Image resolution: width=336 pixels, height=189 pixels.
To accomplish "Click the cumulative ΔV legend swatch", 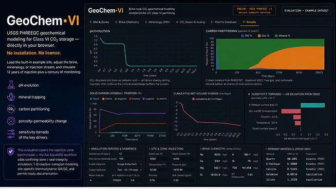I will (194, 99).
